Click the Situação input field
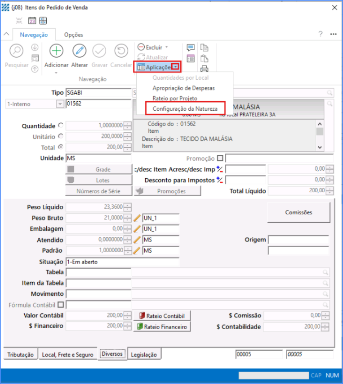Viewport: 343px width, 384px height. click(x=122, y=262)
